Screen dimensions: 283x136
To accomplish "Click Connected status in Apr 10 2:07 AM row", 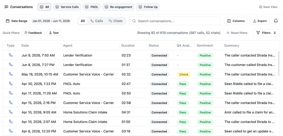I will pyautogui.click(x=159, y=122).
